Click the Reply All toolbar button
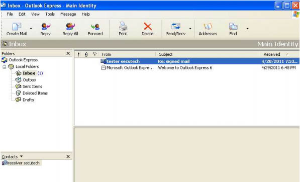This screenshot has width=300, height=182. 70,29
